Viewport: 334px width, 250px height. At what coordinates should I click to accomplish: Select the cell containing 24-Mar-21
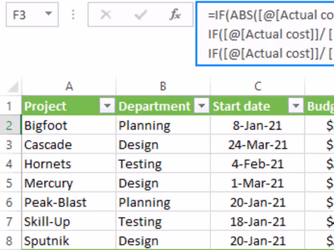coord(257,144)
